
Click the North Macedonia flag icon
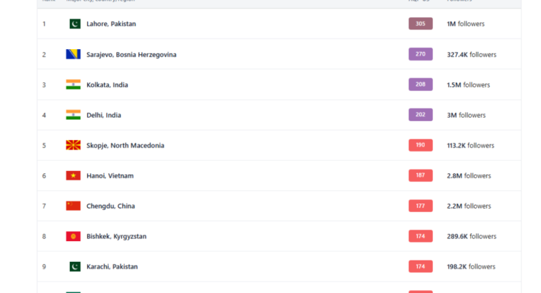pyautogui.click(x=73, y=145)
